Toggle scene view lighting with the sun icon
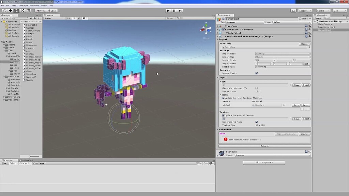 point(74,18)
